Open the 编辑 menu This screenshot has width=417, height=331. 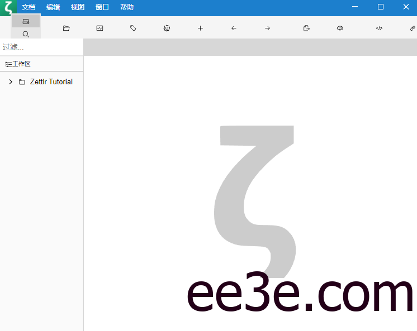[53, 7]
